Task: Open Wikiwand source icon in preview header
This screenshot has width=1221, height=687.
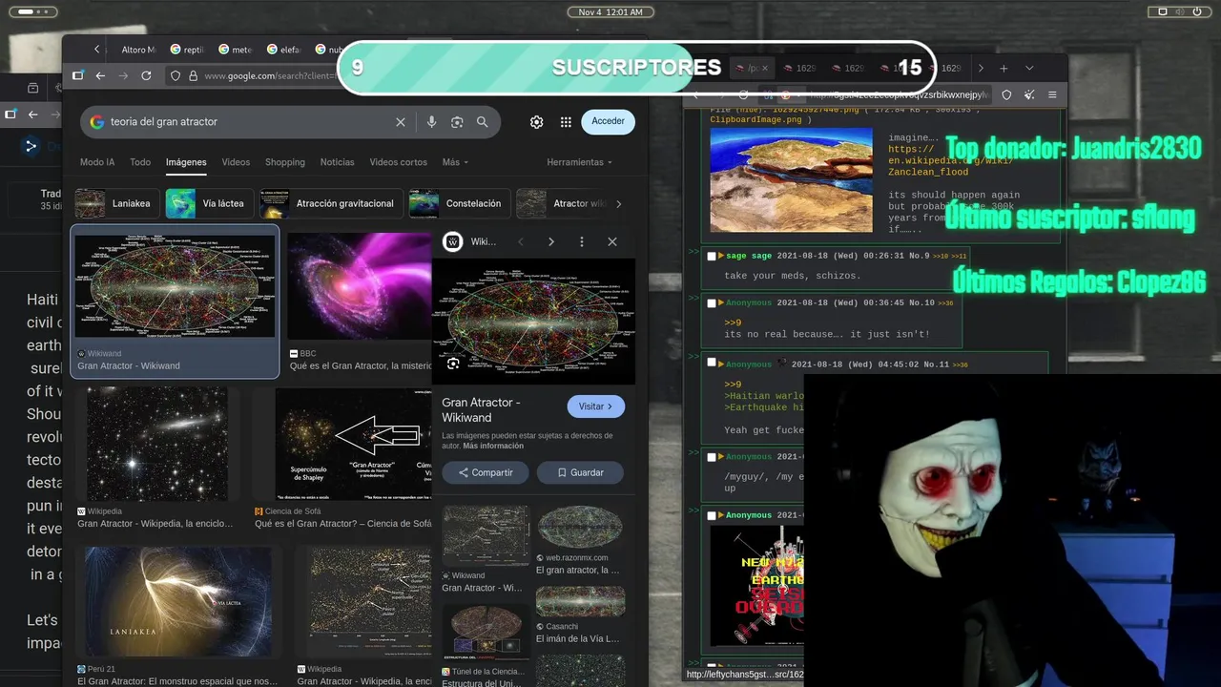Action: [453, 242]
